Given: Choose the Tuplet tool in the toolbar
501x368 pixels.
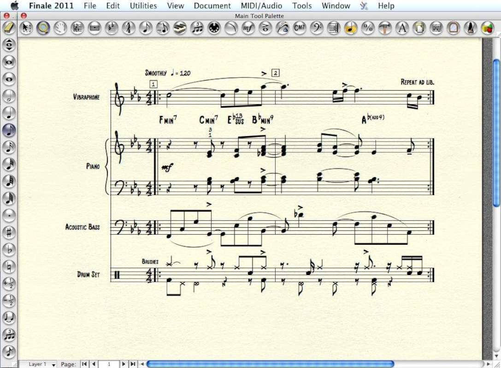Looking at the screenshot, I should [x=197, y=28].
